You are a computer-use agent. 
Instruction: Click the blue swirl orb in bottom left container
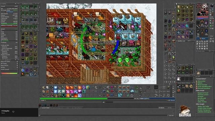click(x=23, y=70)
